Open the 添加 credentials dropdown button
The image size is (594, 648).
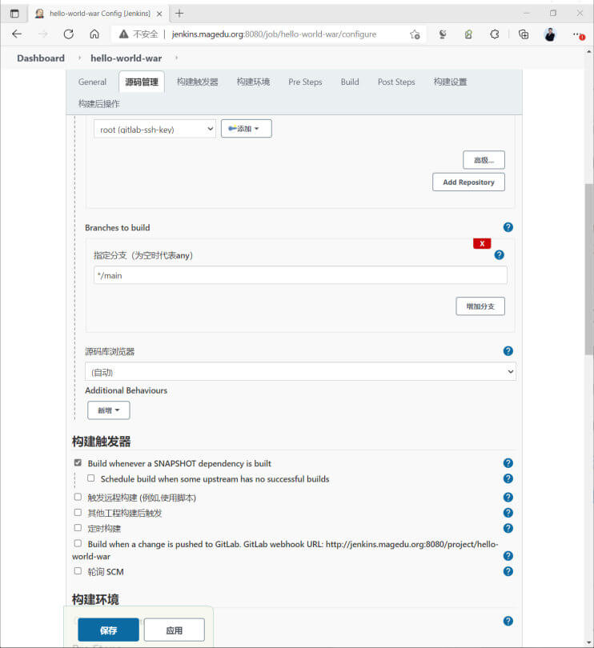pyautogui.click(x=246, y=129)
